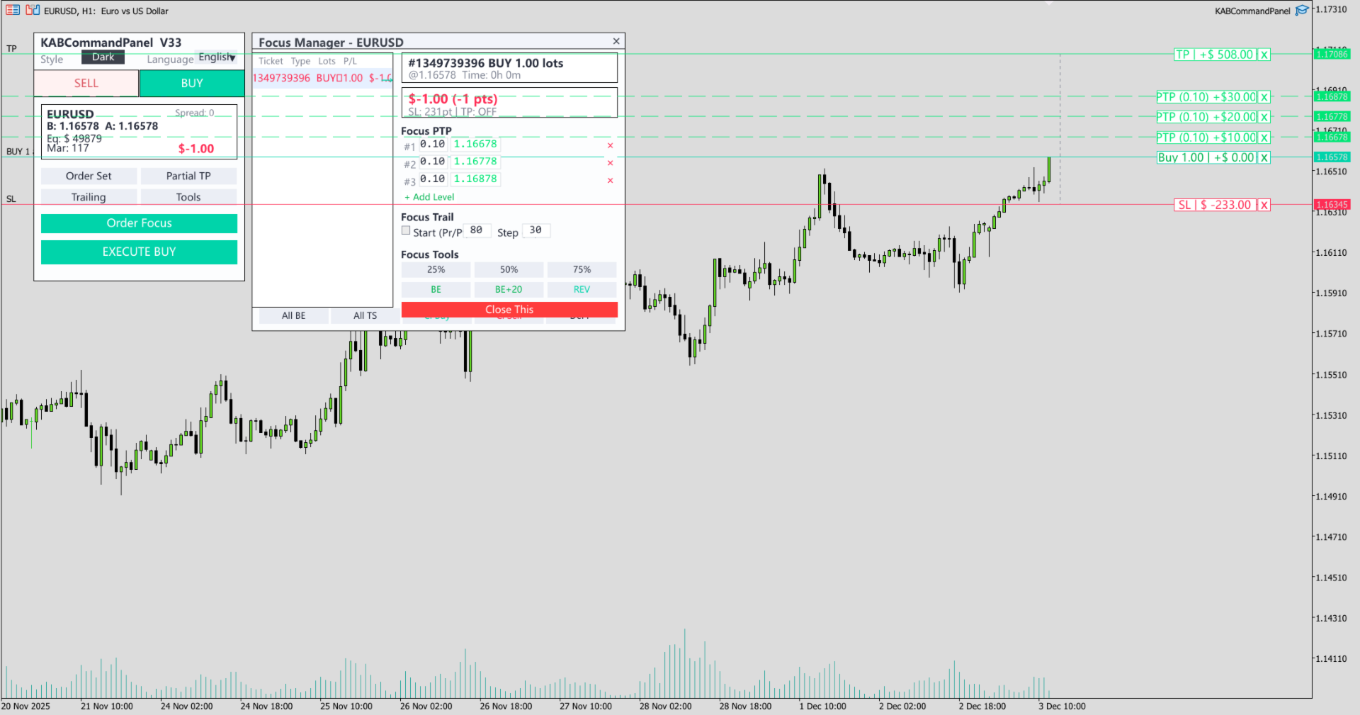Select the TP | +$ 508.00 line label
Screen dimensions: 1360x715
click(1215, 55)
